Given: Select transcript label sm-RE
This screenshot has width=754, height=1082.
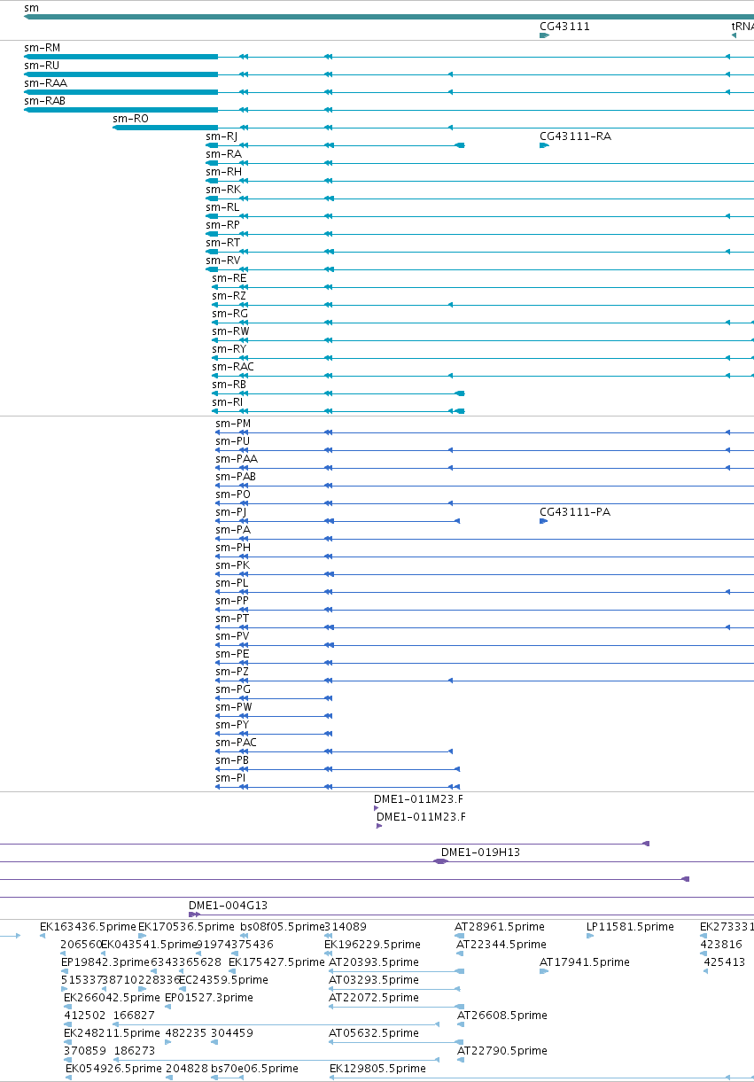Looking at the screenshot, I should click(229, 278).
